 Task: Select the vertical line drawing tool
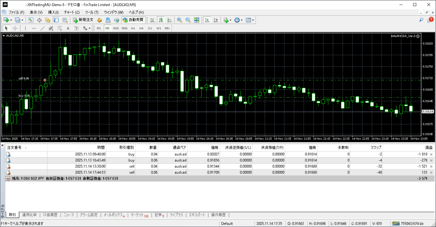(26, 28)
